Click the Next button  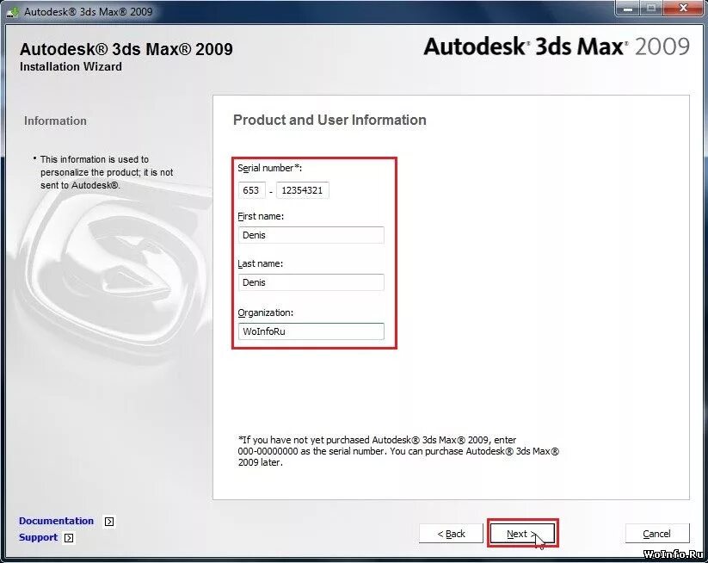click(522, 534)
